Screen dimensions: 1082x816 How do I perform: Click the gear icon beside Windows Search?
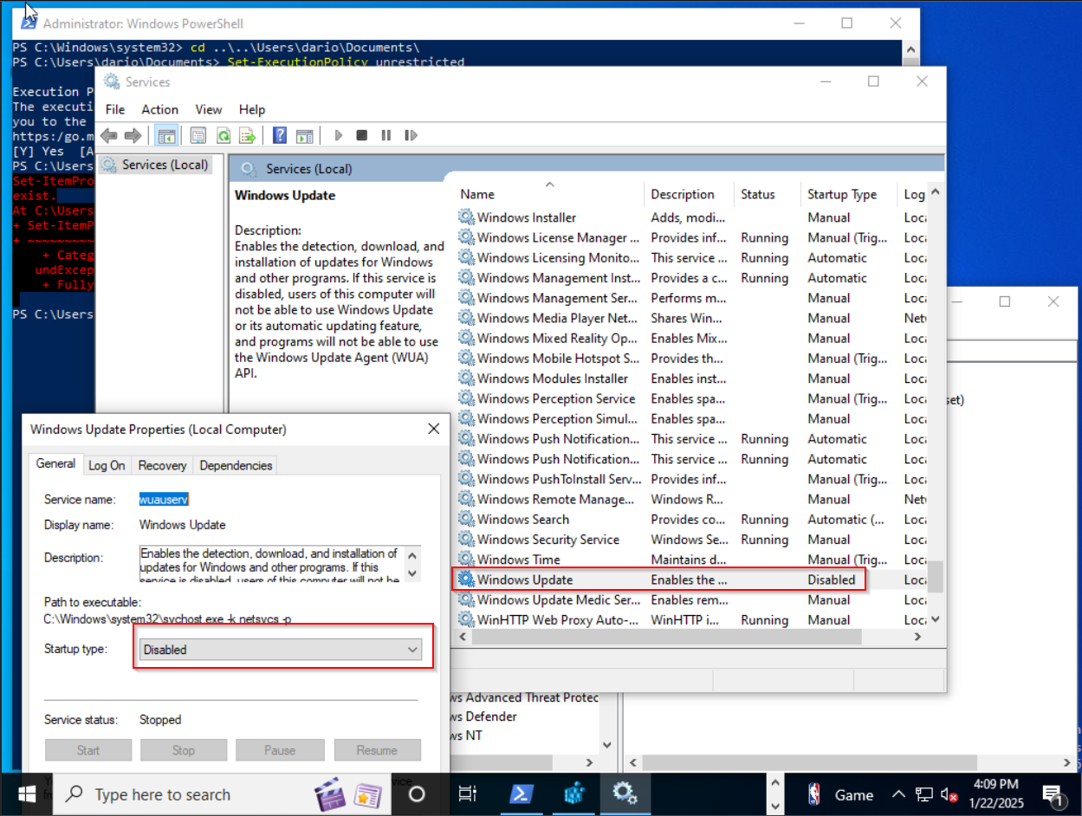pos(467,519)
